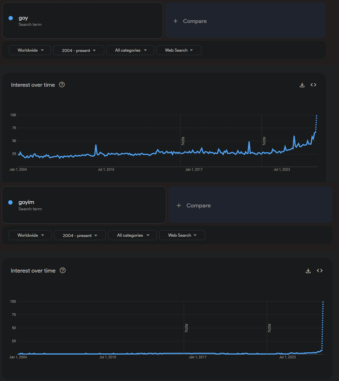Click the plus icon in lower Compare box
Image resolution: width=339 pixels, height=381 pixels.
[179, 205]
